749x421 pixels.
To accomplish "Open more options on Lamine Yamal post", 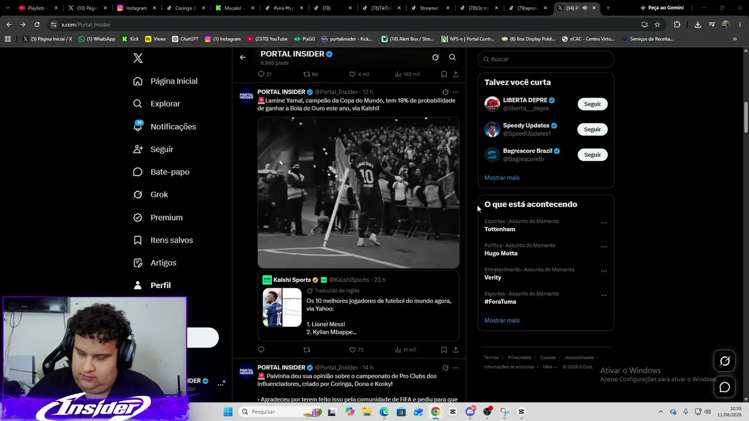I will pyautogui.click(x=456, y=92).
